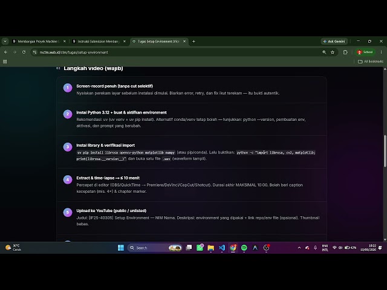The image size is (387, 290).
Task: Go back to previous page
Action: (x=5, y=53)
